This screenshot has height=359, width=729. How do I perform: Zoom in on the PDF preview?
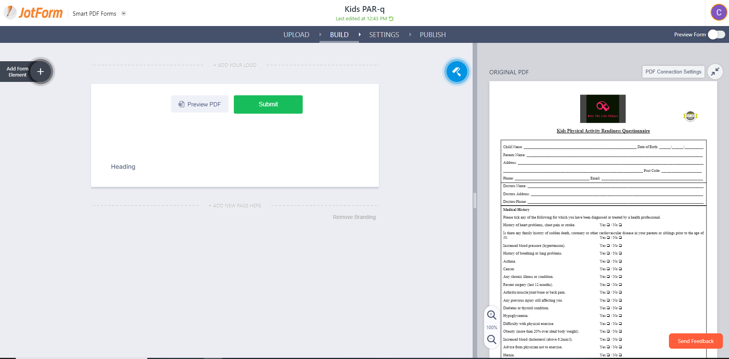pos(492,315)
